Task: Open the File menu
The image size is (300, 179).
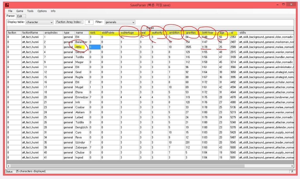Action: (10, 11)
